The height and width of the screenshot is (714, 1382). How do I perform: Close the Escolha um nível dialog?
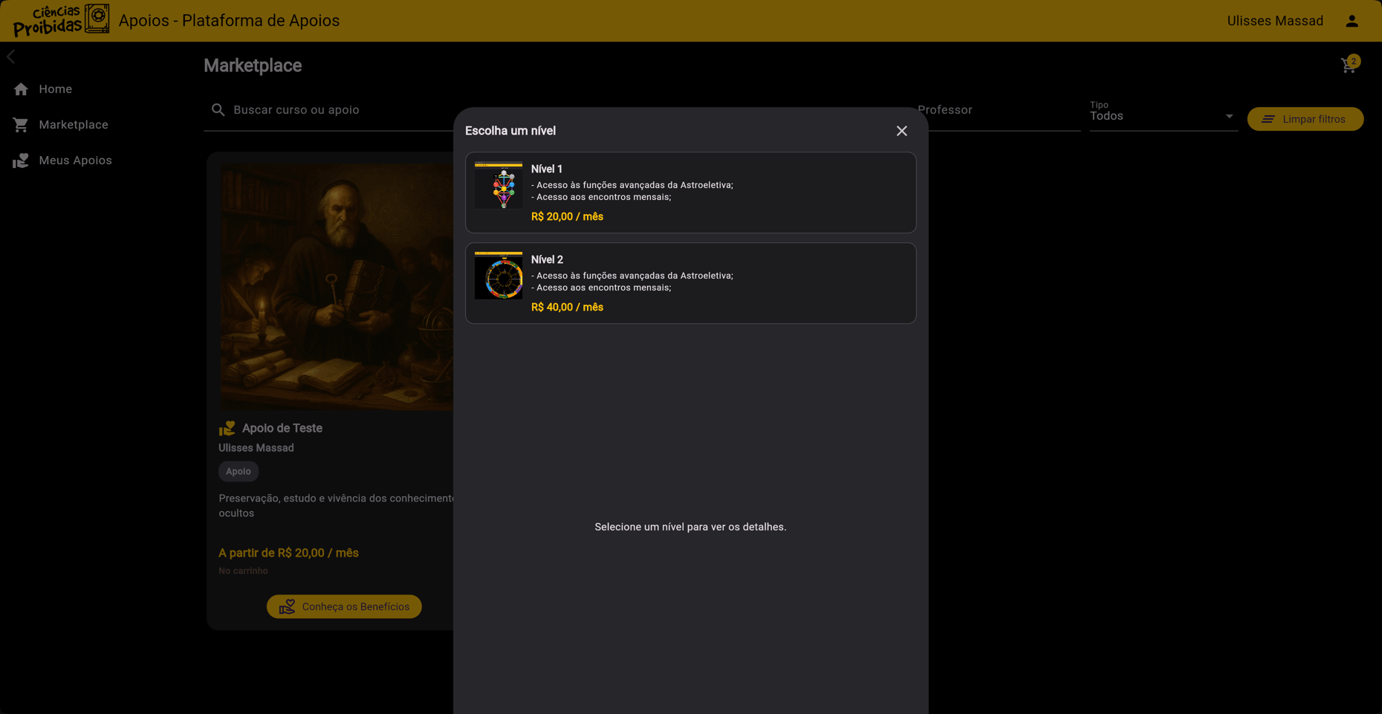901,131
